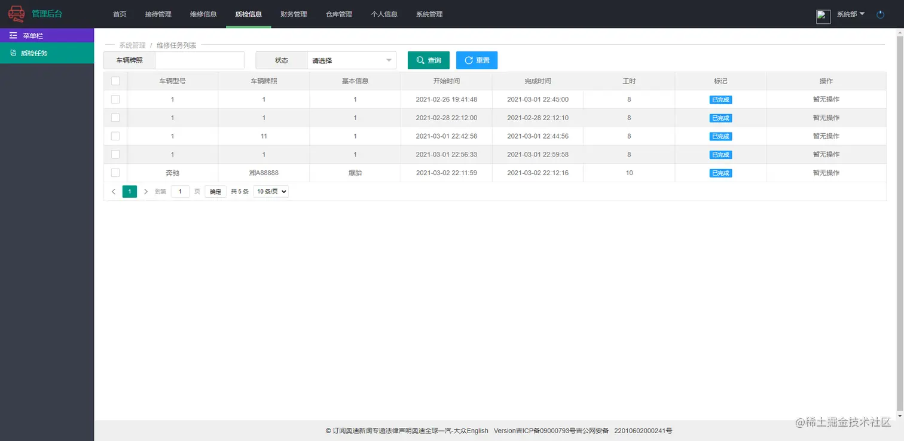904x441 pixels.
Task: Open the 接待管理 nav tab
Action: pyautogui.click(x=158, y=14)
